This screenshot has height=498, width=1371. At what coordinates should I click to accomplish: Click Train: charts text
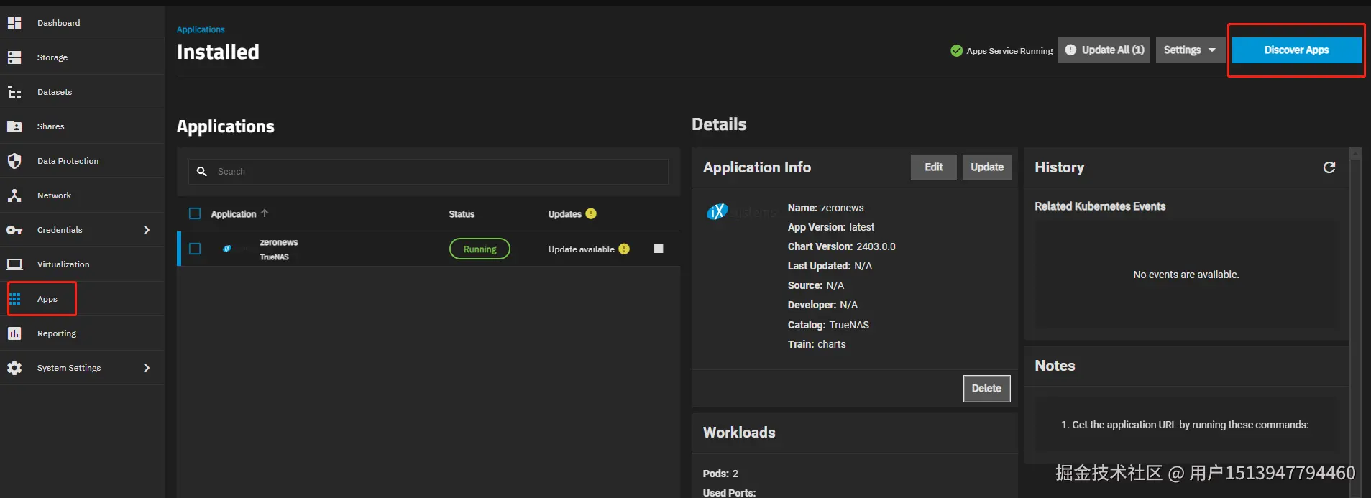[817, 344]
